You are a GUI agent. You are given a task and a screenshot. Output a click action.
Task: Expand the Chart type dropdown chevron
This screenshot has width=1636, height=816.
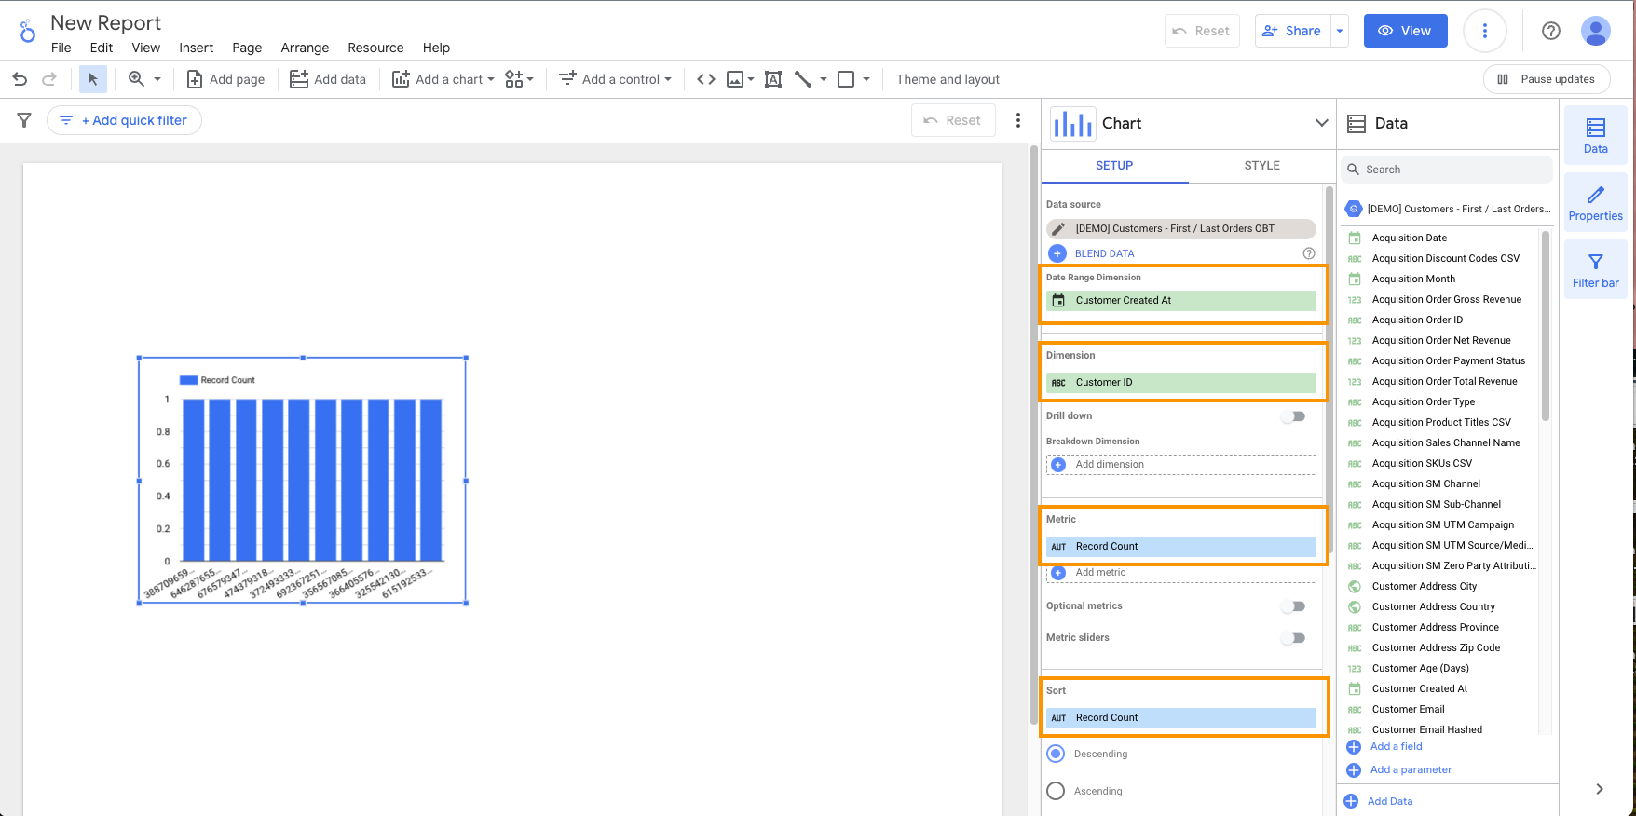(1321, 123)
